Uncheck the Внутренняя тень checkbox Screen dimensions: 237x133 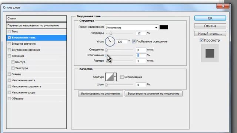click(9, 38)
